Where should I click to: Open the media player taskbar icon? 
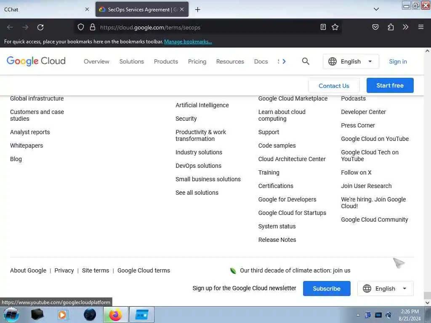click(x=62, y=315)
